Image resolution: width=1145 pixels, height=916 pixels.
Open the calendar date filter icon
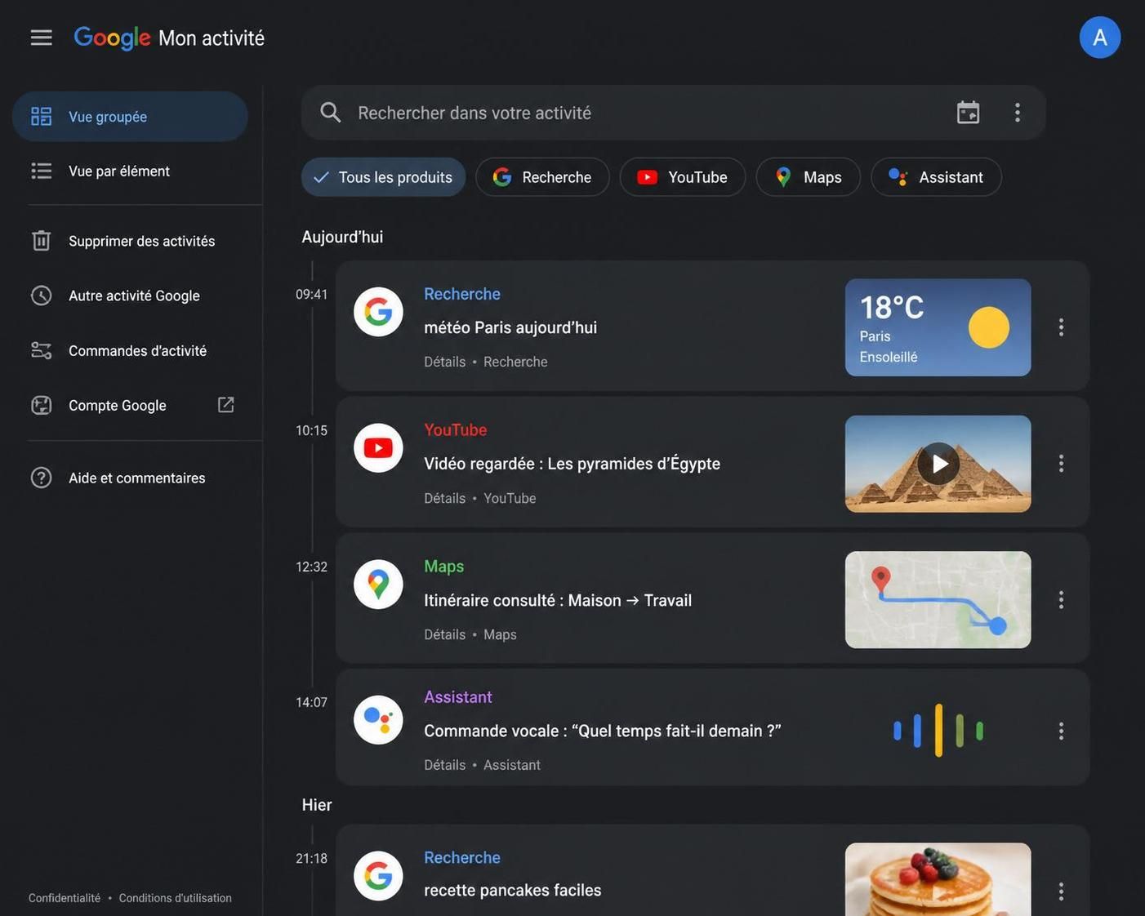coord(968,113)
